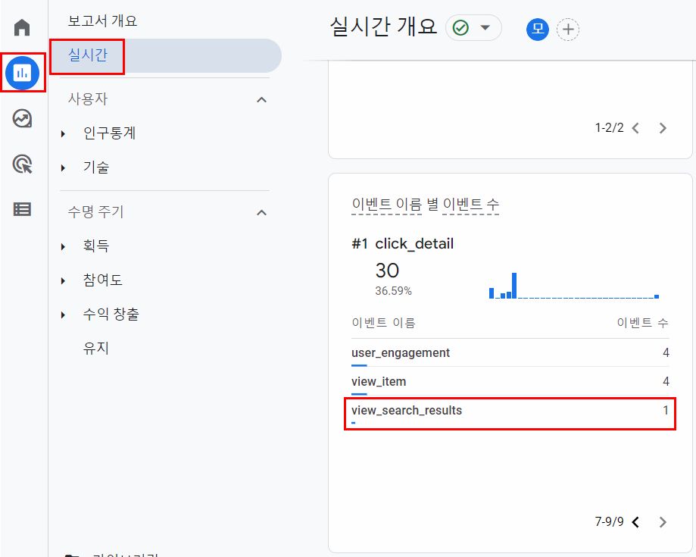Select the Reports bar-chart icon
Viewport: 696px width, 557px height.
point(22,73)
